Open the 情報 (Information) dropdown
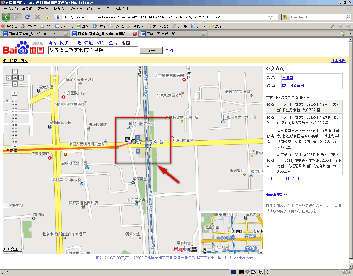The height and width of the screenshot is (276, 353). point(99,26)
